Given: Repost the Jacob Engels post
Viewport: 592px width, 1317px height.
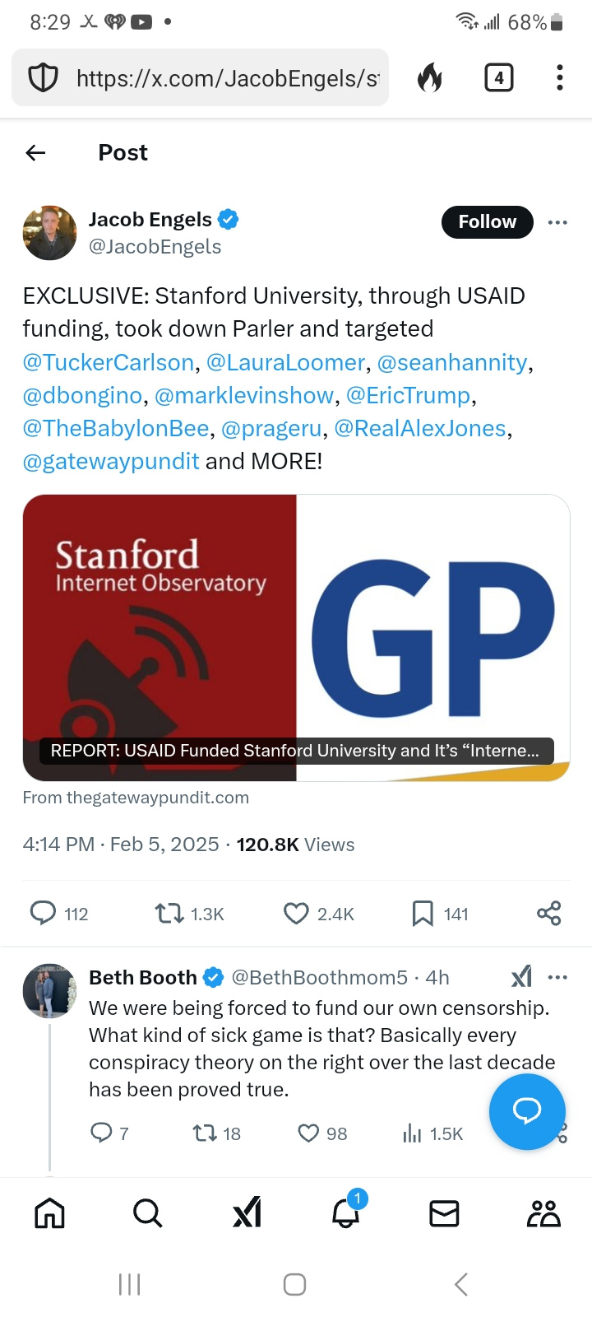Looking at the screenshot, I should [169, 913].
